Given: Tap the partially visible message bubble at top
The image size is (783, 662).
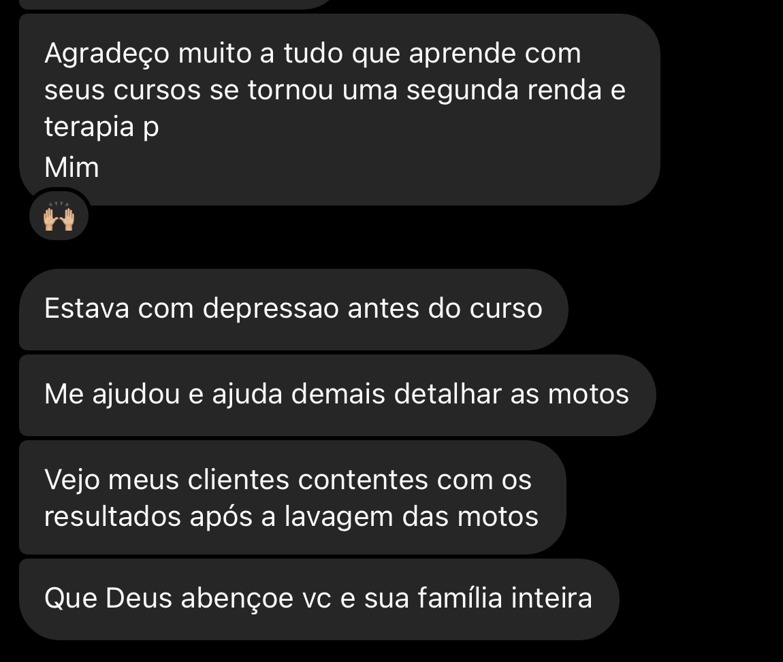Looking at the screenshot, I should [175, 4].
